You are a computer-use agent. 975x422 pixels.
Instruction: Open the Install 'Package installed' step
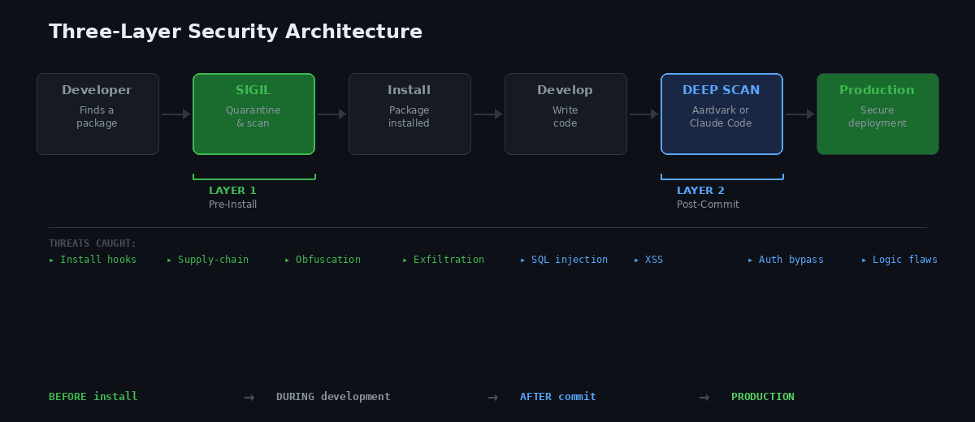coord(409,114)
